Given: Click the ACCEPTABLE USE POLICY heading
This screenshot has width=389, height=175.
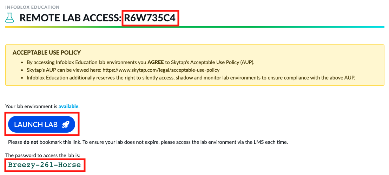Looking at the screenshot, I should pos(47,53).
